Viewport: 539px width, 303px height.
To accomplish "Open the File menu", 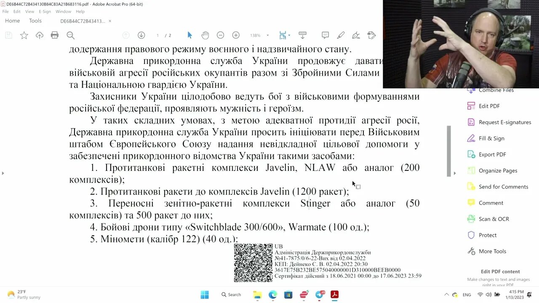I will [x=5, y=11].
